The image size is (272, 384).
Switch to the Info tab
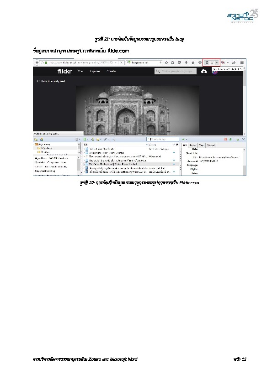point(185,145)
